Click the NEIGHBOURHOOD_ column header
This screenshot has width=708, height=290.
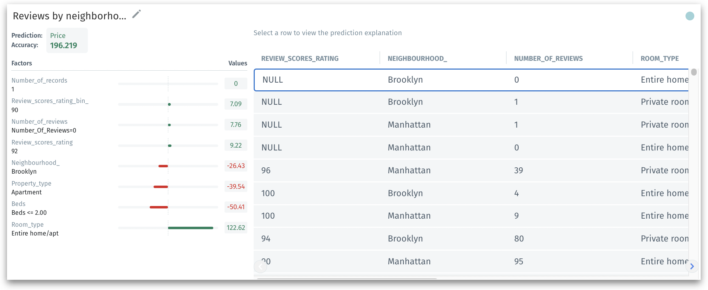(417, 59)
